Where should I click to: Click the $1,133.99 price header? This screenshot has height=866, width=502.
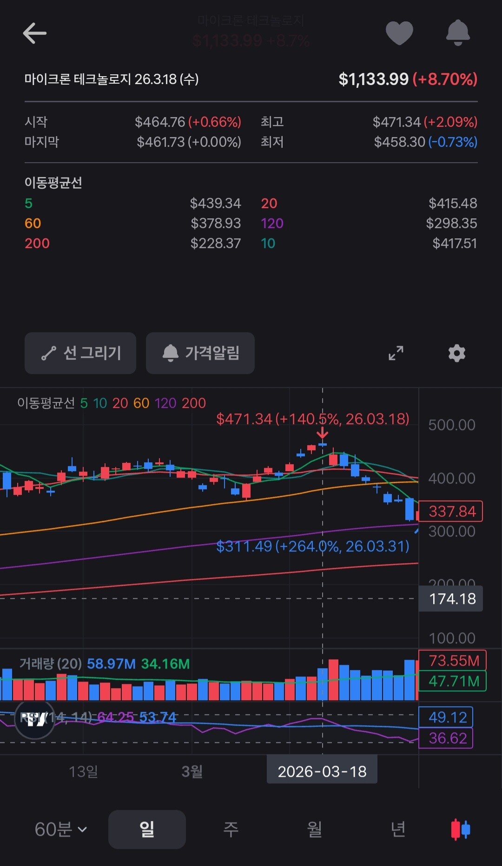373,79
